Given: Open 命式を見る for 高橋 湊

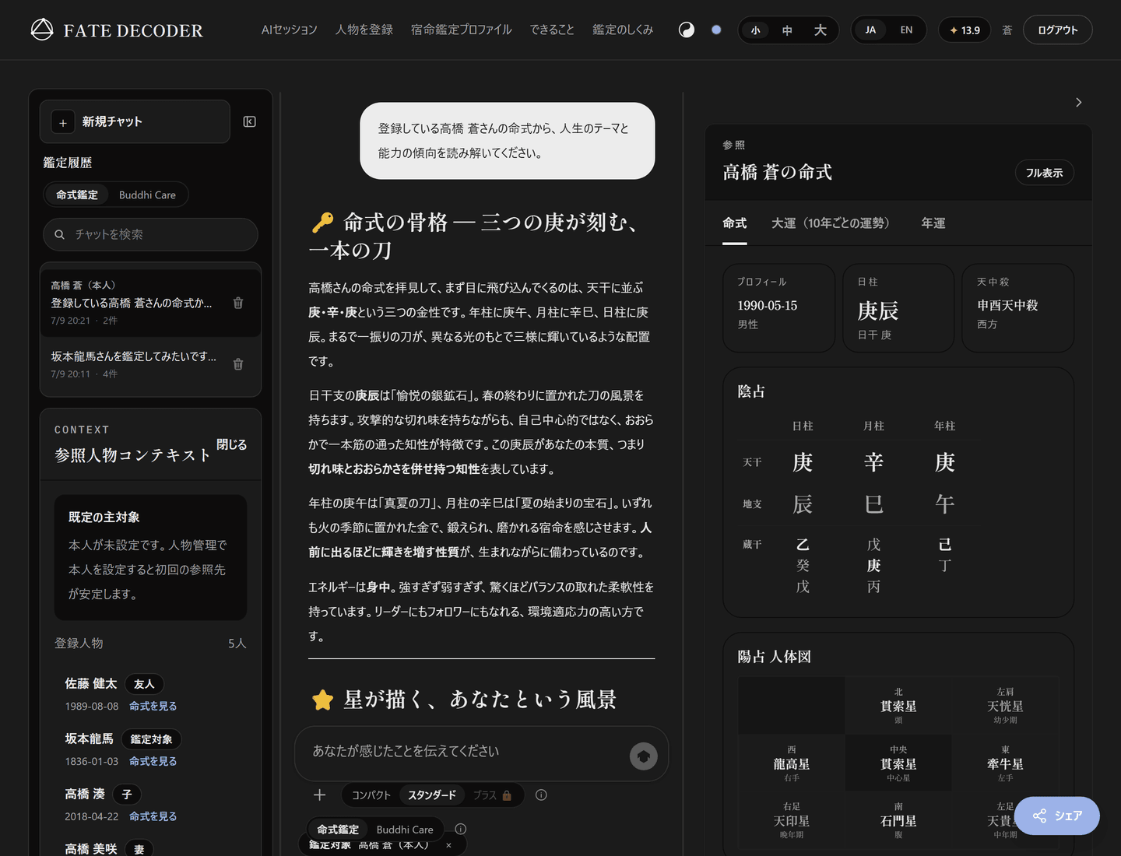Looking at the screenshot, I should 153,816.
